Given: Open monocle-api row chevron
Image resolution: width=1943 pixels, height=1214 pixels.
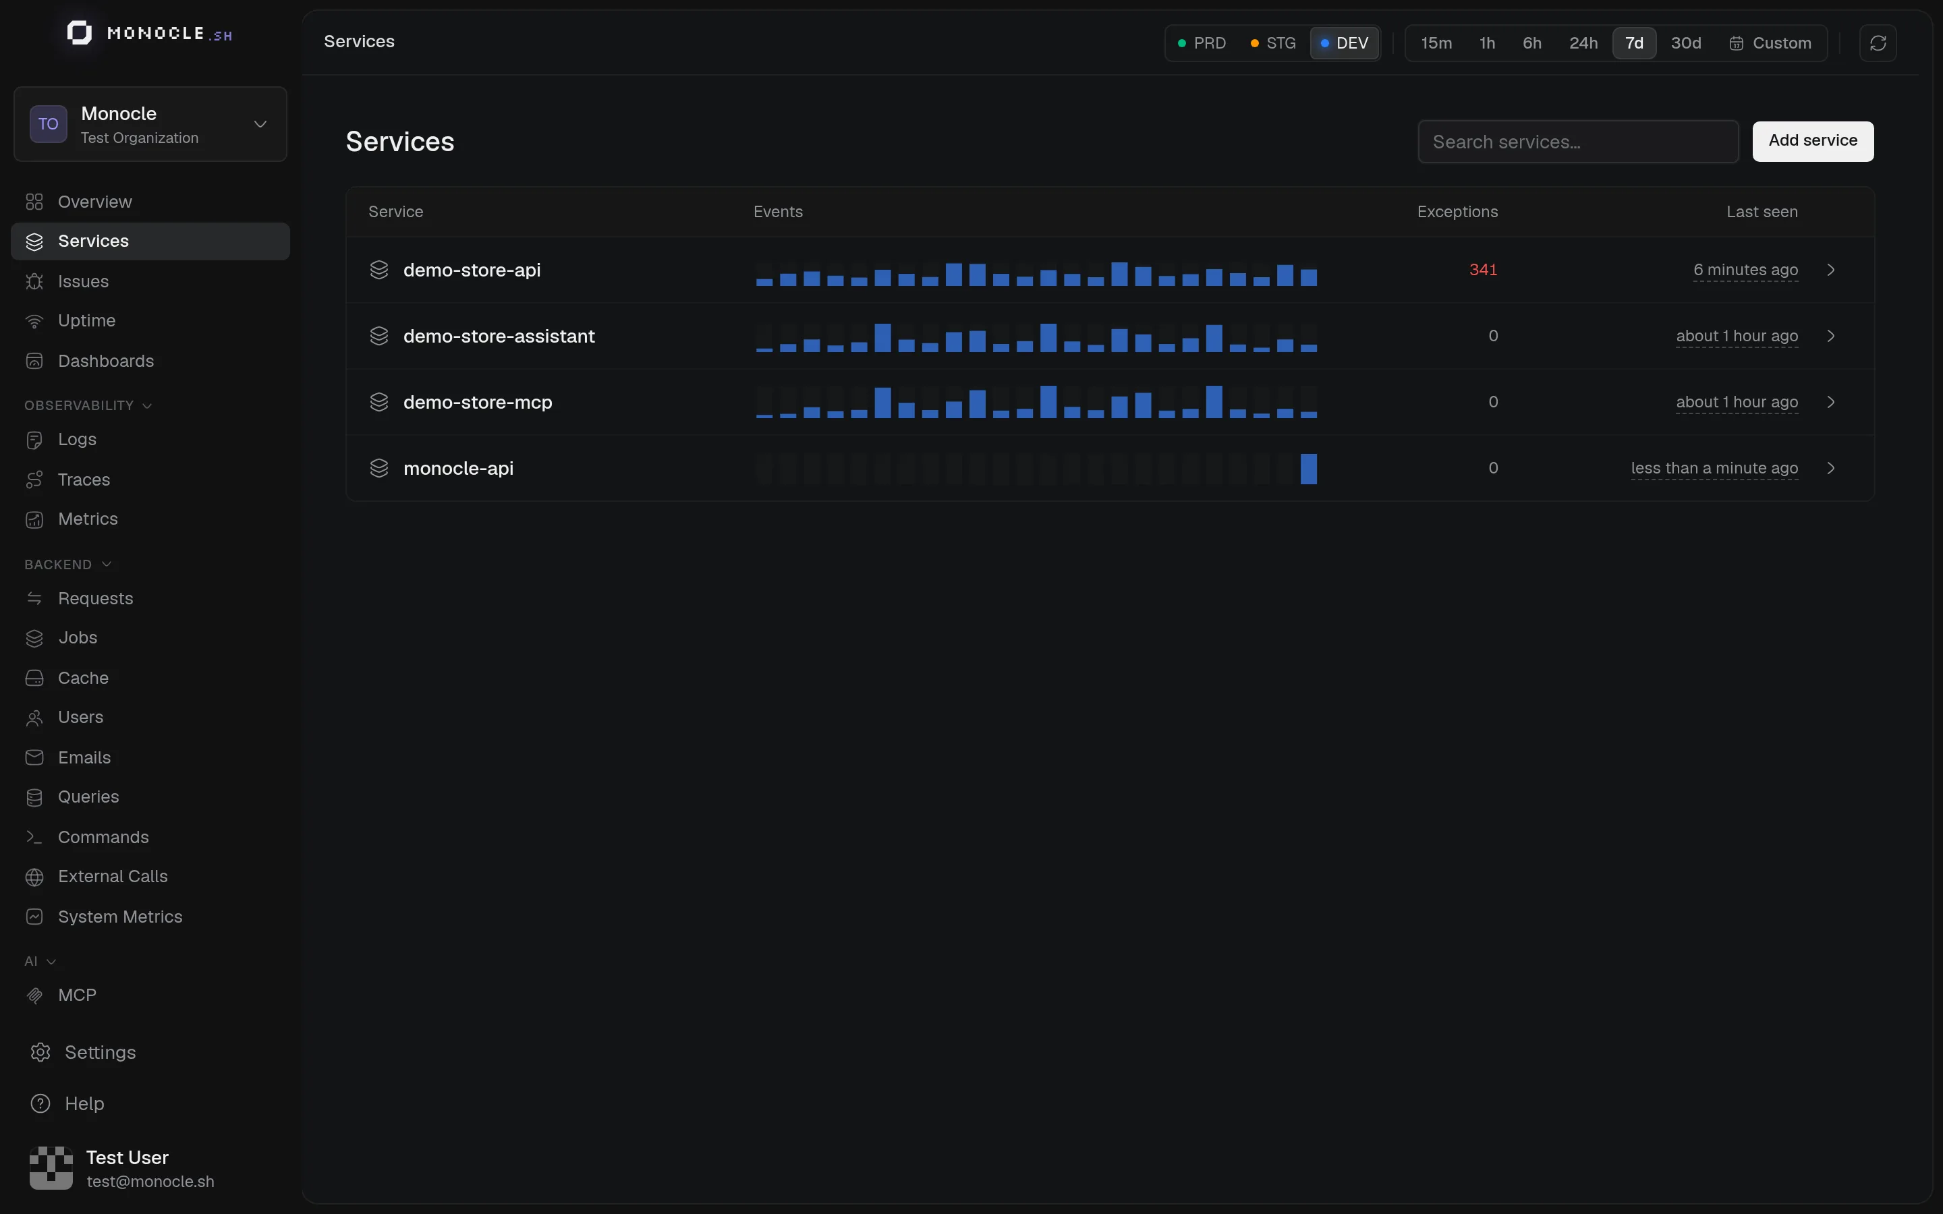Looking at the screenshot, I should pos(1830,468).
